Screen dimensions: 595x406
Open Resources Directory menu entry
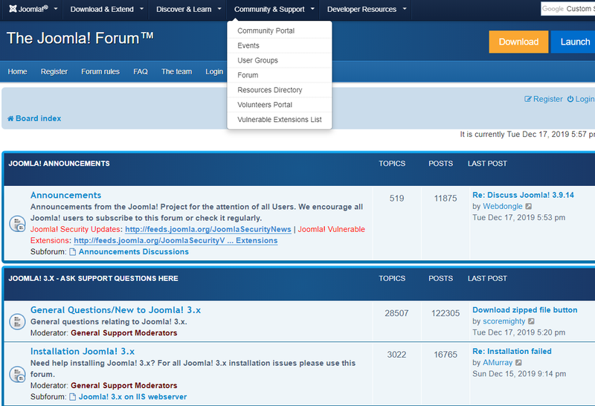click(x=280, y=90)
